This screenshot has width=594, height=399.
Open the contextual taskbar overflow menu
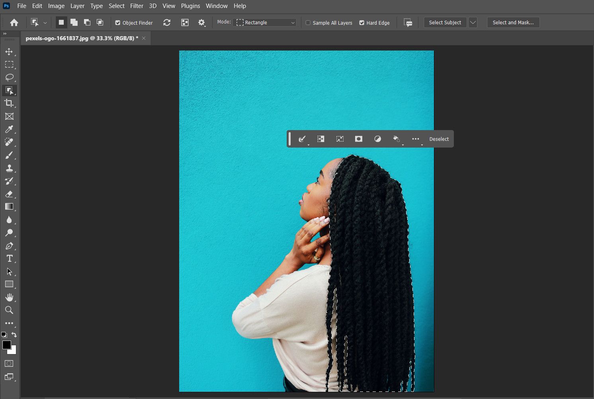pos(415,139)
